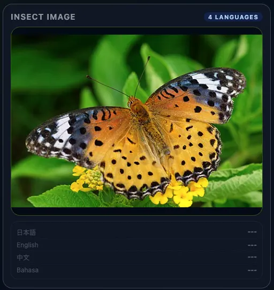Click the dashes placeholder beside Bahasa
274x290 pixels.
tap(252, 270)
